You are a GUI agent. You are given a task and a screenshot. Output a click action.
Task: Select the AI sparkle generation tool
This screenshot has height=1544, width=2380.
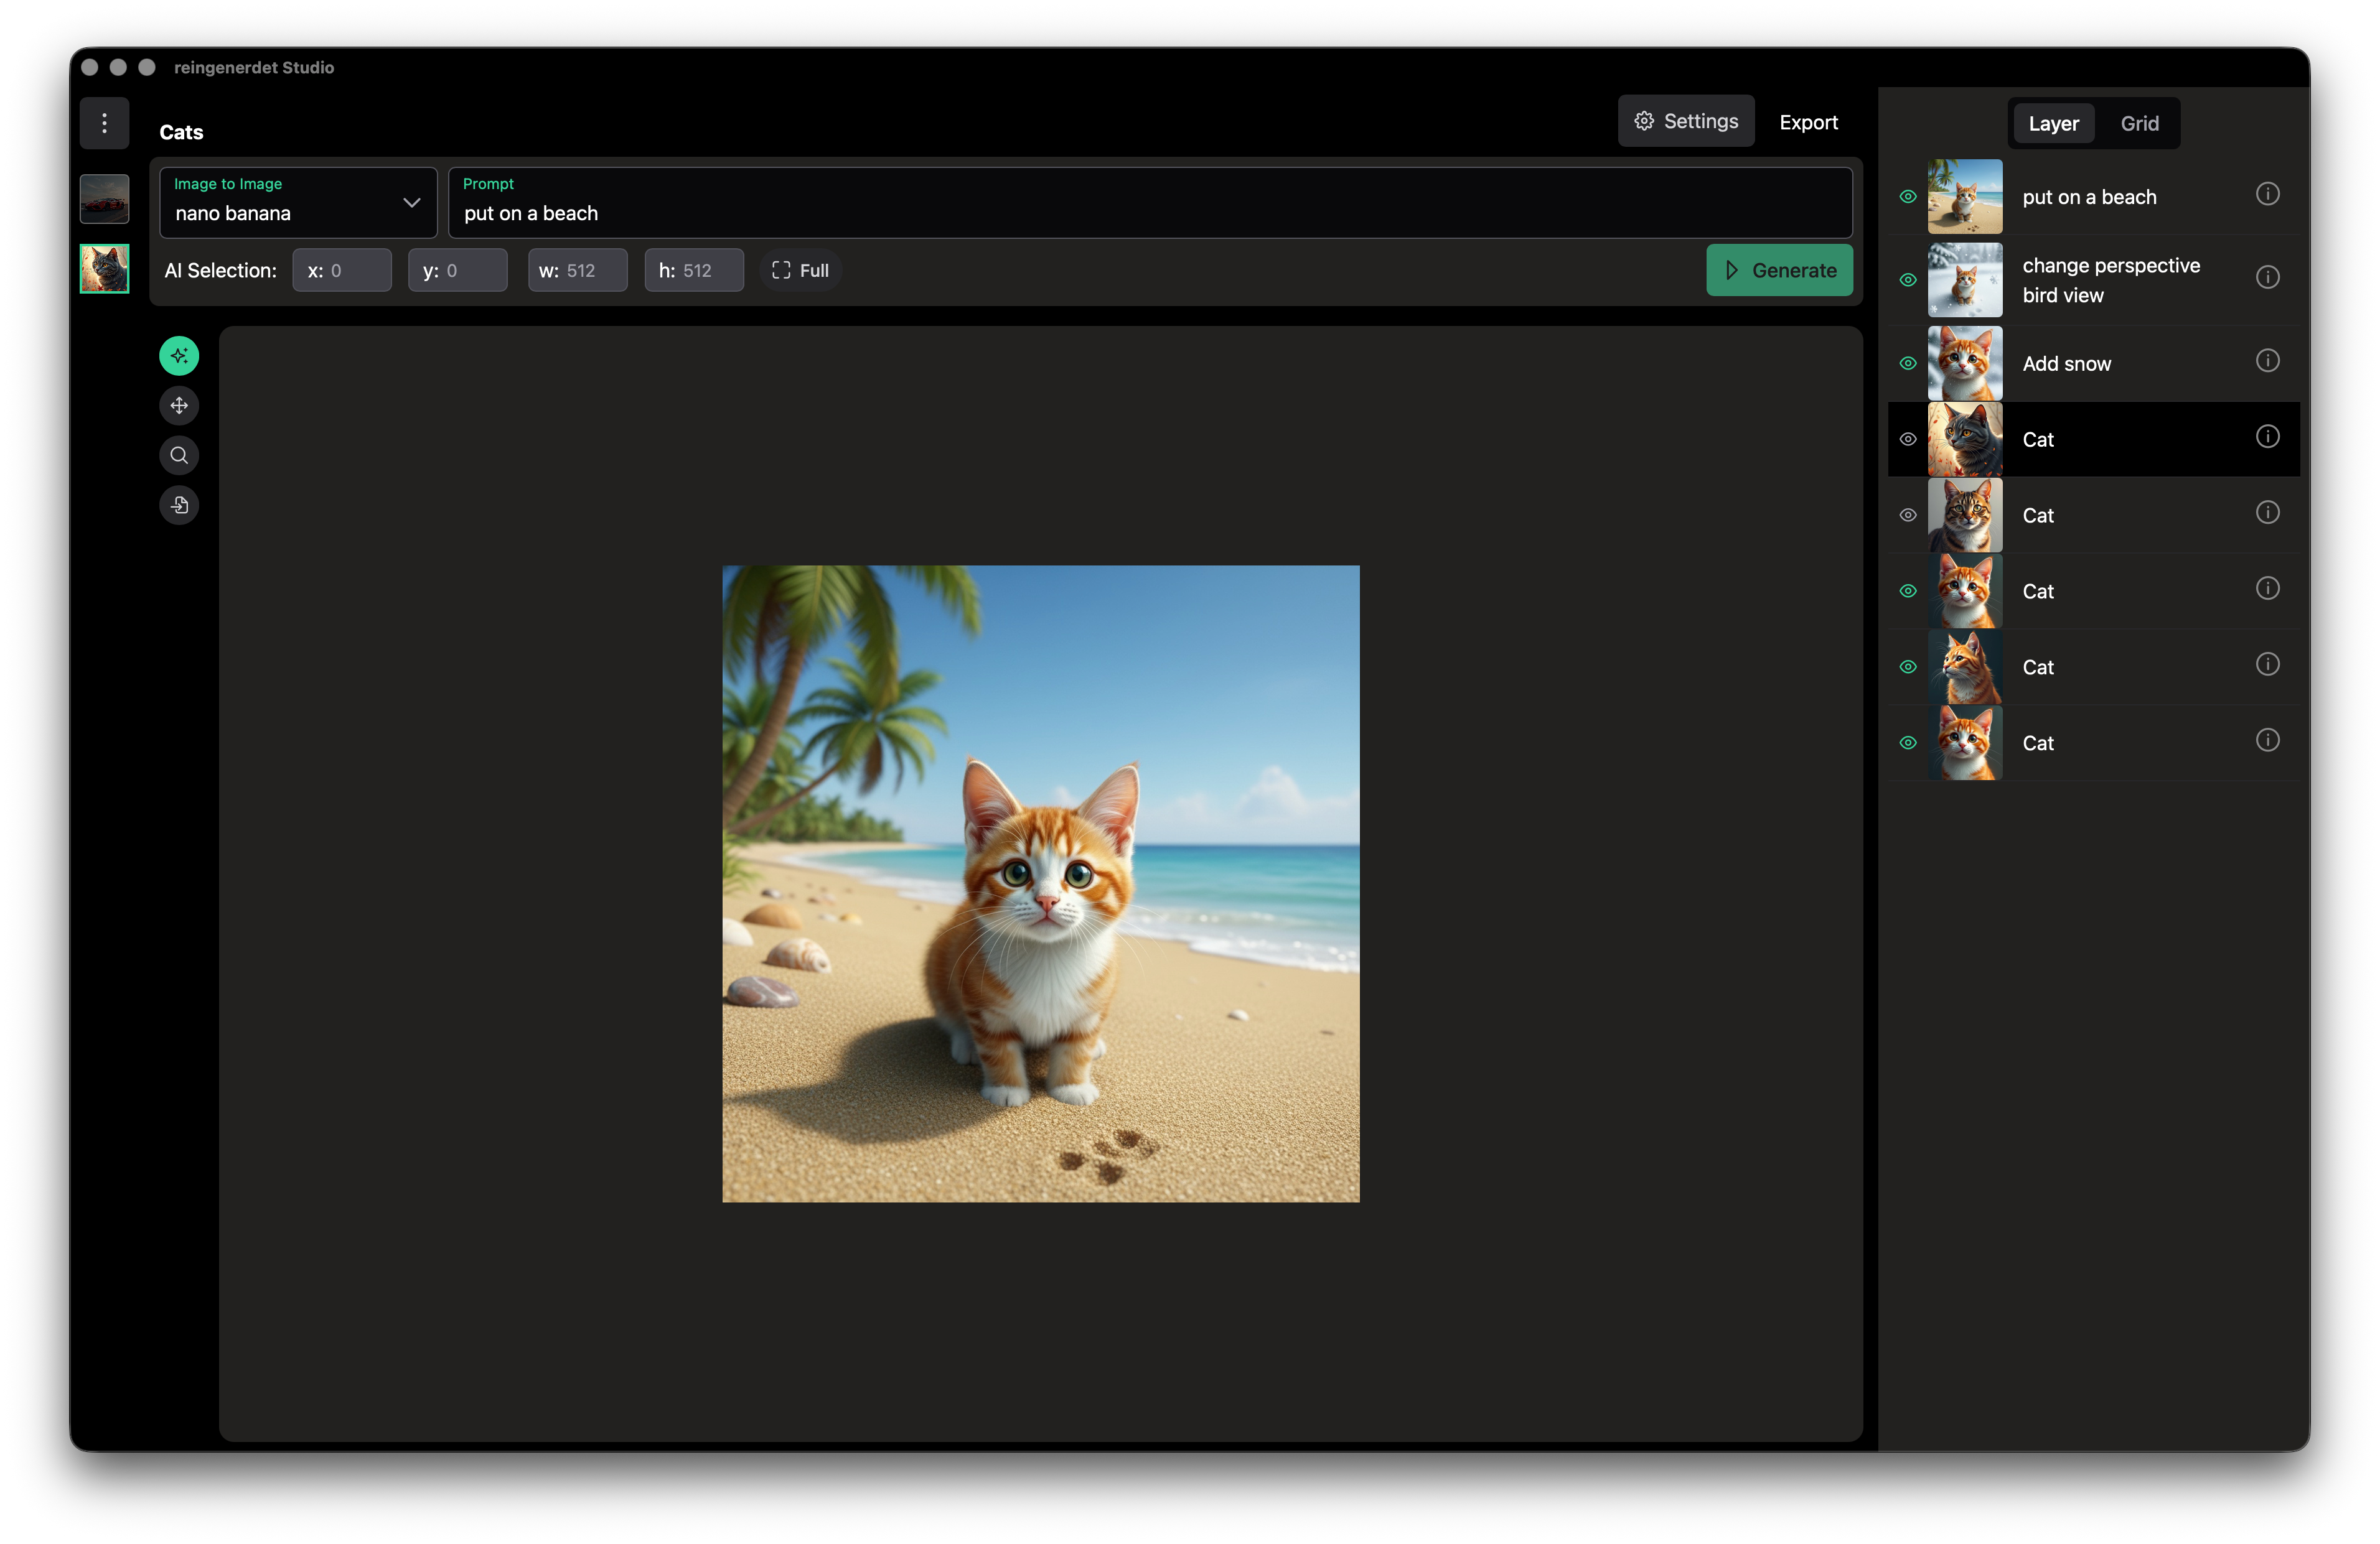(179, 356)
